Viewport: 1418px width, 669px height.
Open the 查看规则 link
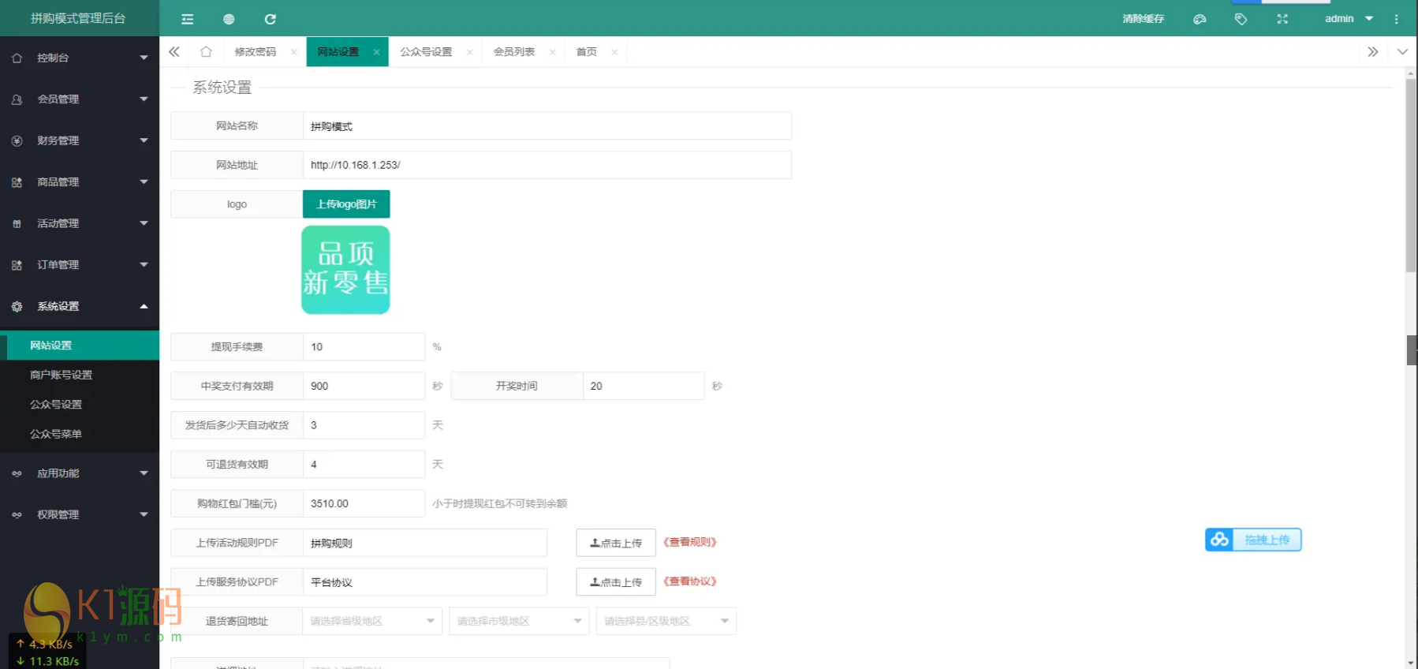click(x=690, y=542)
